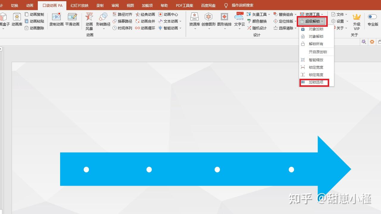Viewport: 381px width, 214px height.
Task: Open the 设置 dropdown in ribbon
Action: coord(339,21)
